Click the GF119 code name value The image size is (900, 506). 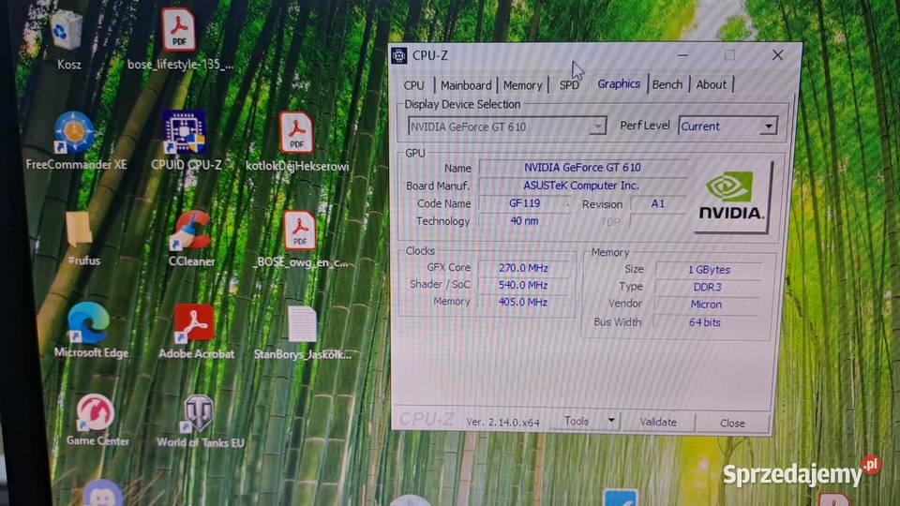click(x=524, y=203)
